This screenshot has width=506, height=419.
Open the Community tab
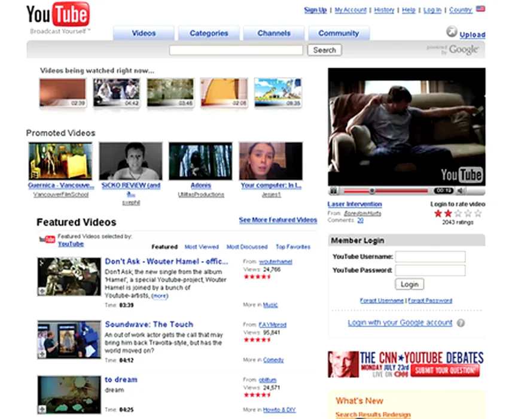(339, 33)
